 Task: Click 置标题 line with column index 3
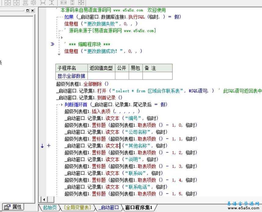(131, 166)
